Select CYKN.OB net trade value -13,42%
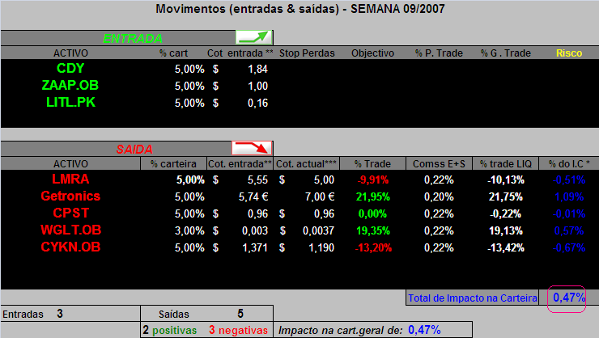This screenshot has height=338, width=599. tap(505, 247)
